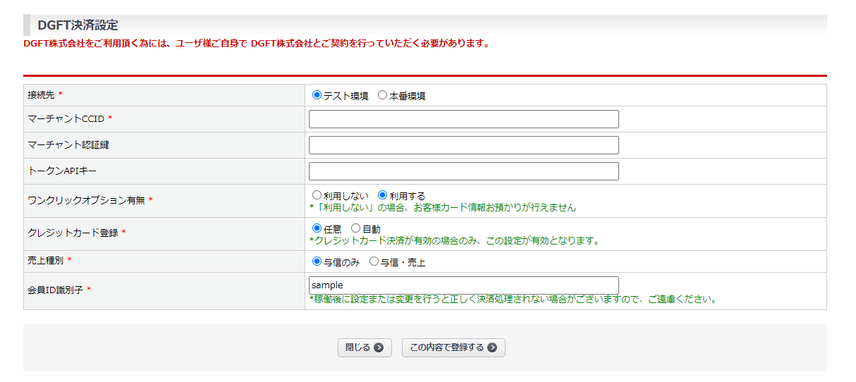Select the テスト環境 radio option
Image resolution: width=856 pixels, height=382 pixels.
317,95
